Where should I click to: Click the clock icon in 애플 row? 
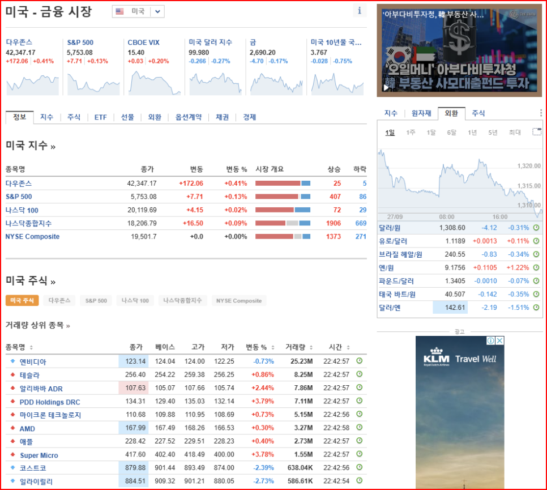tap(360, 441)
